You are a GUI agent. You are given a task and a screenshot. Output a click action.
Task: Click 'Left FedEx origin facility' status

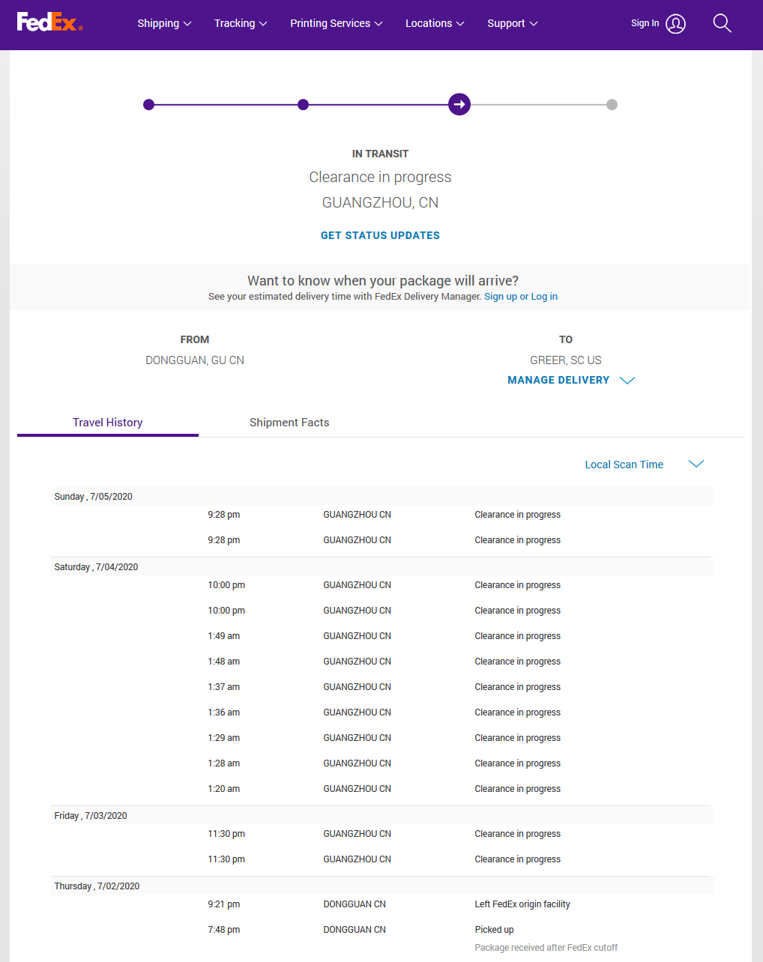click(x=522, y=904)
